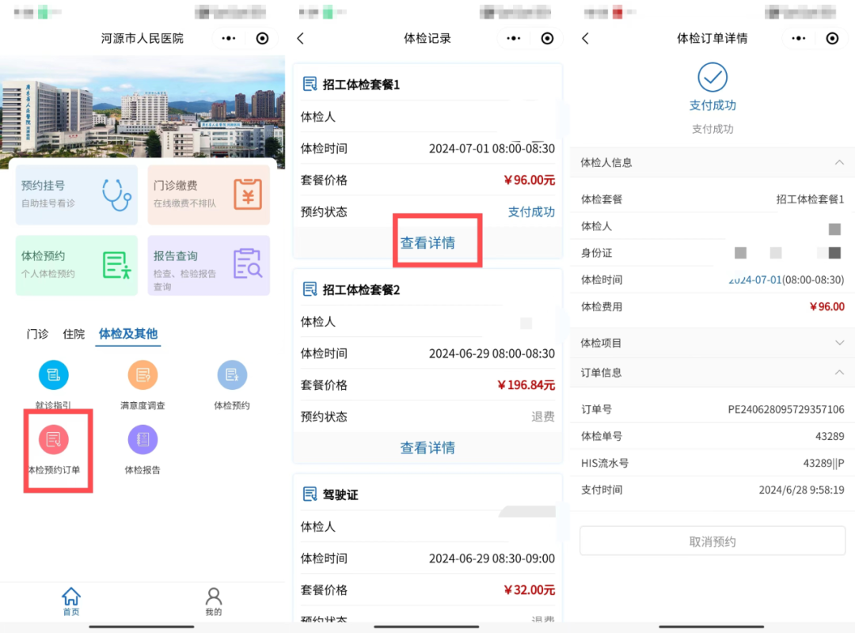The width and height of the screenshot is (855, 633).
Task: Tap 体检套餐 value 招工体检套餐1 in order details
Action: tap(810, 199)
